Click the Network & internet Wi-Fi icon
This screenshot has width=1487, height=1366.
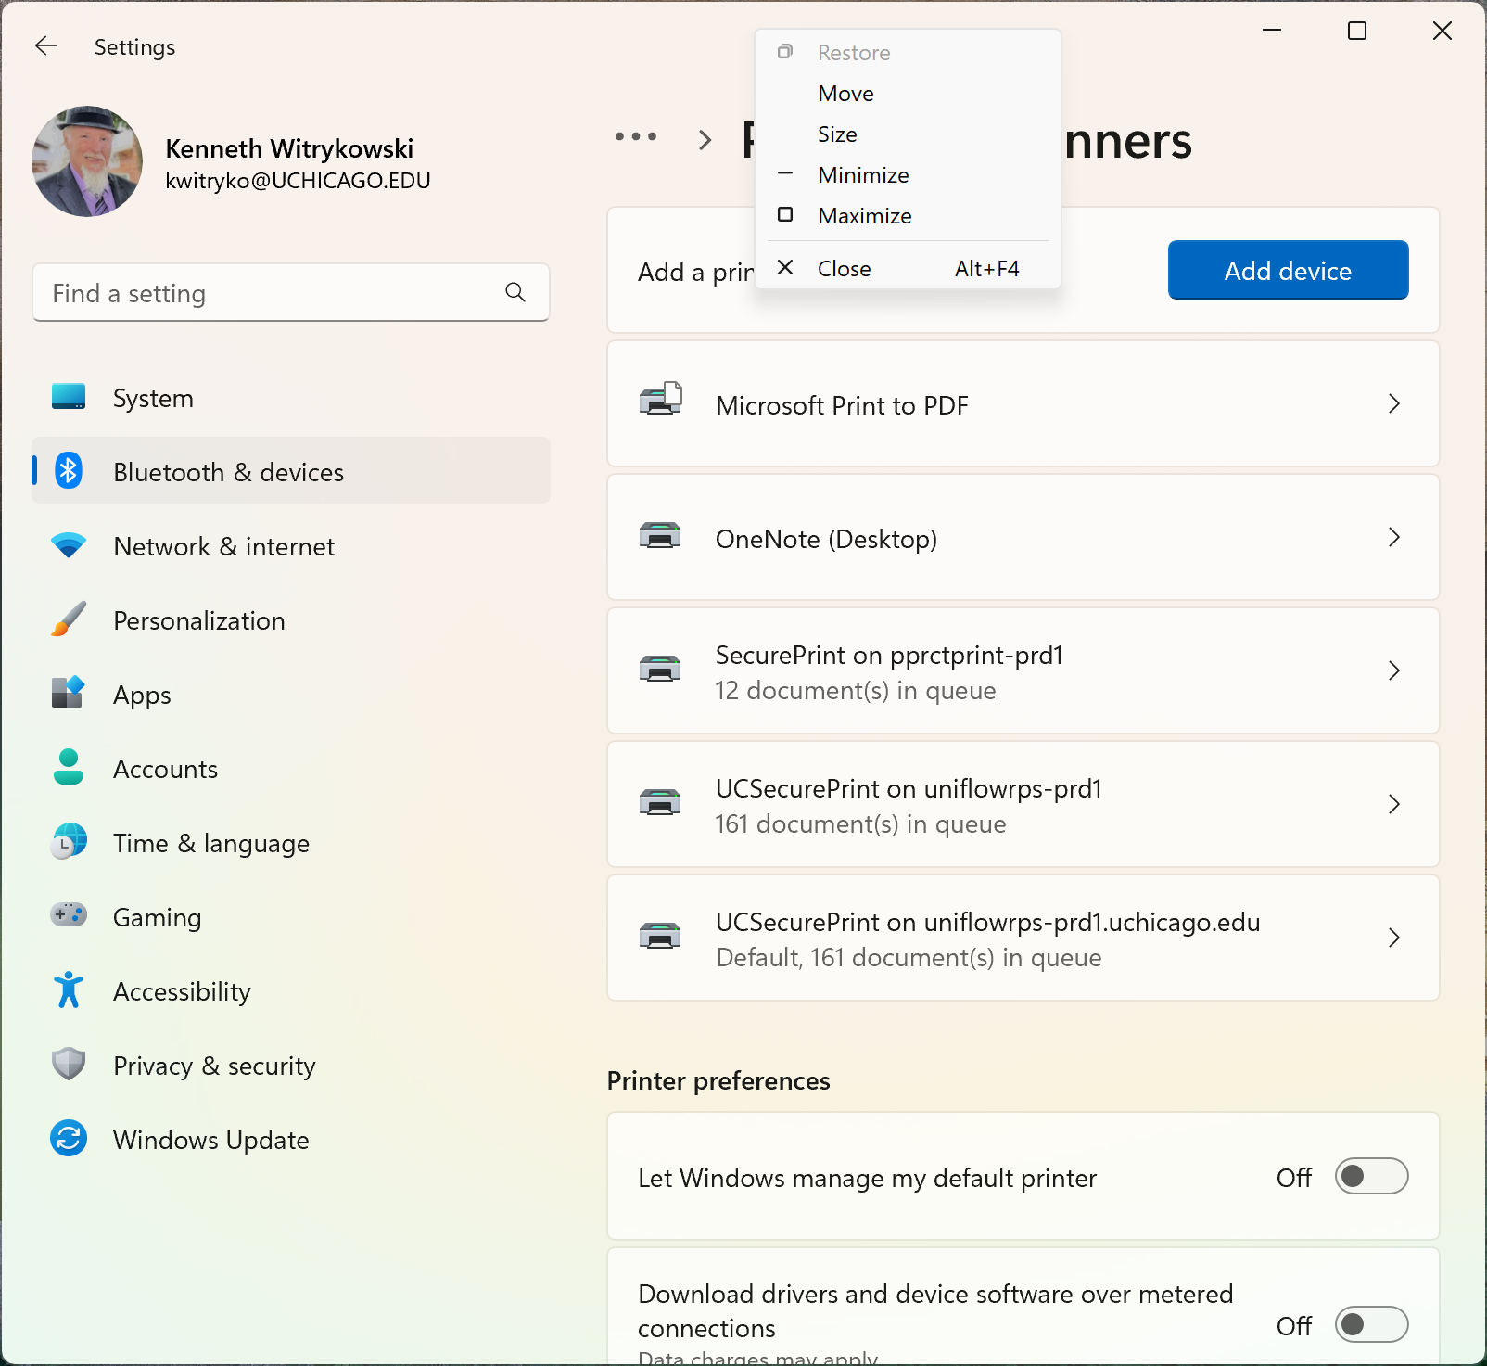point(69,545)
